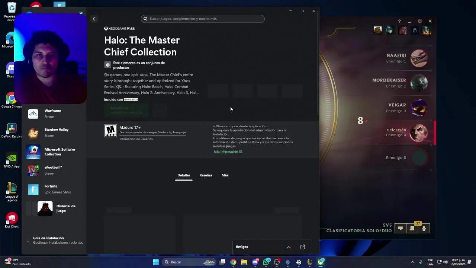Open the Más información link
The image size is (476, 268).
tap(228, 152)
